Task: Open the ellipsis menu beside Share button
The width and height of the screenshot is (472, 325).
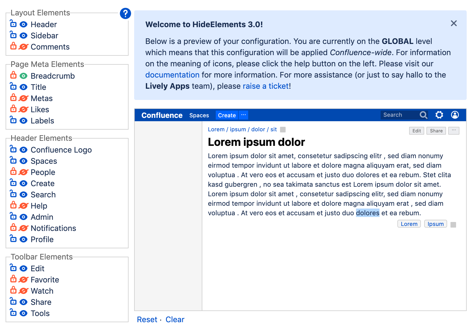Action: [454, 131]
